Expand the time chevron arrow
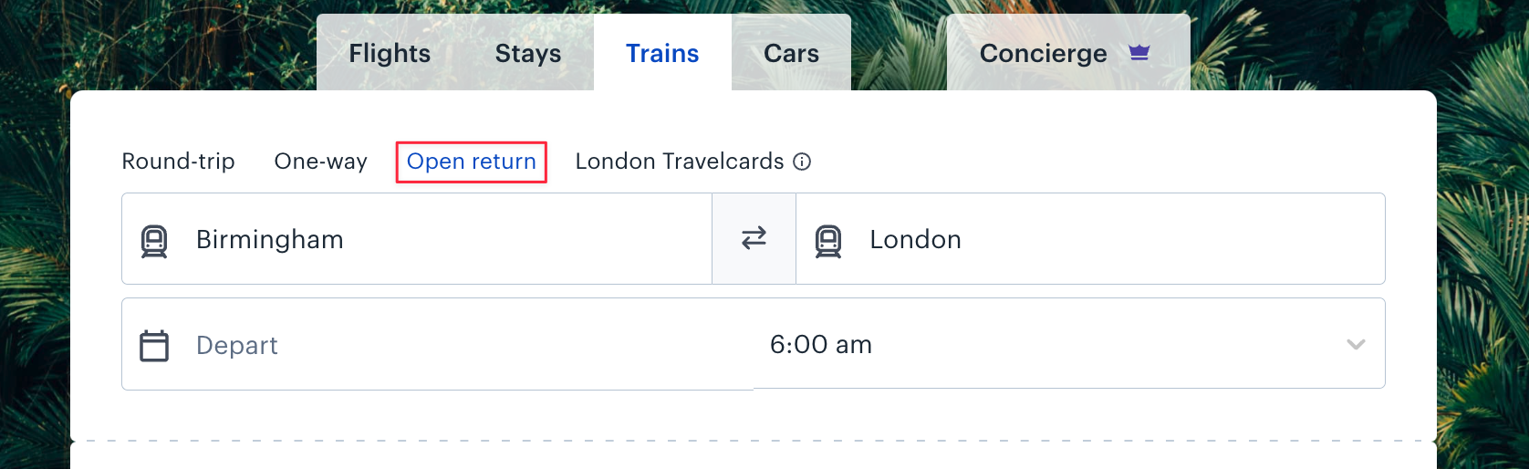 1356,344
